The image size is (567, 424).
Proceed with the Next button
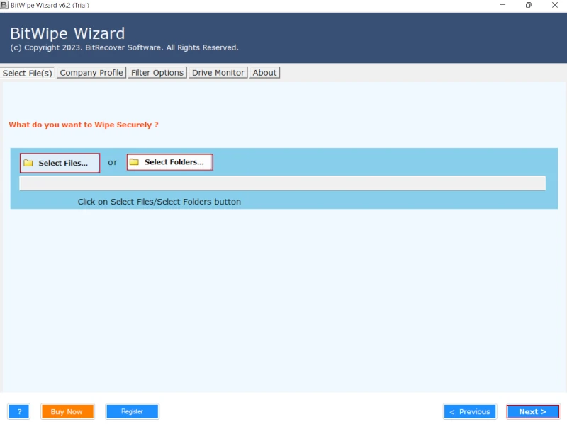[532, 411]
